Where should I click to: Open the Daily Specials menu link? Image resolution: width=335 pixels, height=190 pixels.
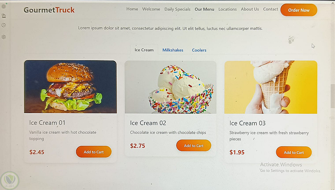[x=177, y=9]
